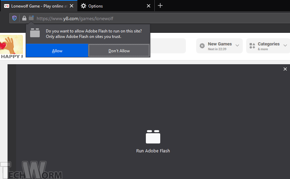The image size is (290, 179).
Task: Click the 'Next in 22:39' text
Action: point(217,49)
